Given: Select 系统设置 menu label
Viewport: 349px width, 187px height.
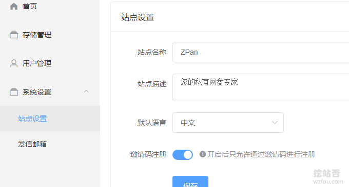Looking at the screenshot, I should [37, 92].
